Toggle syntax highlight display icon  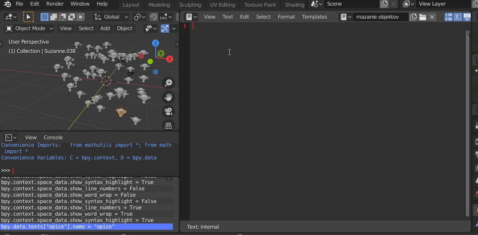coord(467,17)
